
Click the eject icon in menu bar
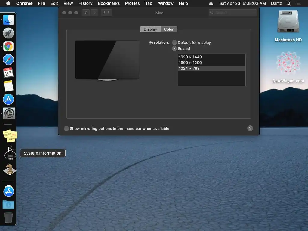[x=211, y=3]
